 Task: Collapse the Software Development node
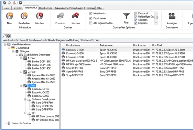click(x=25, y=99)
